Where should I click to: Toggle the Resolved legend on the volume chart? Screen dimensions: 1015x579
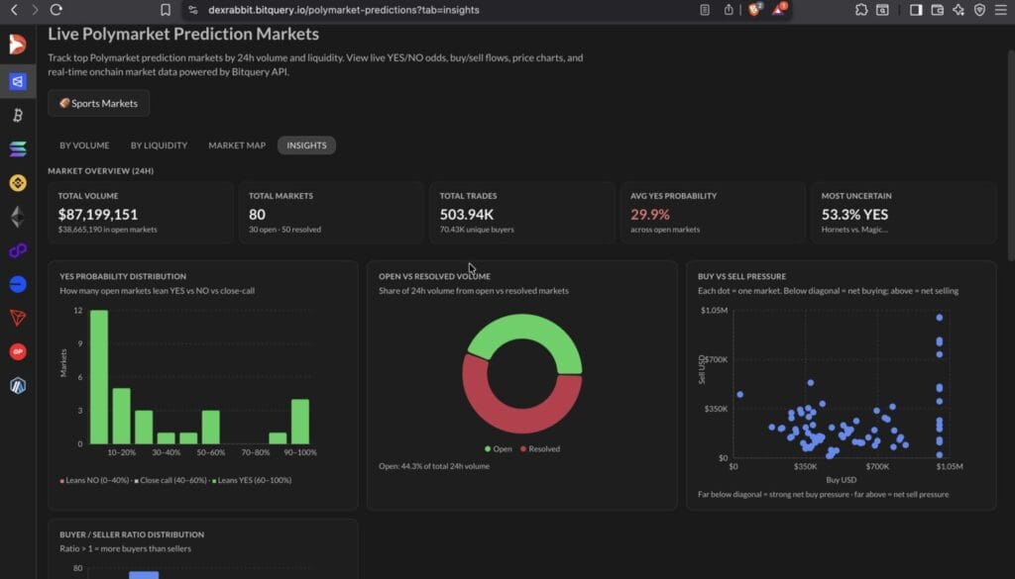pyautogui.click(x=540, y=448)
